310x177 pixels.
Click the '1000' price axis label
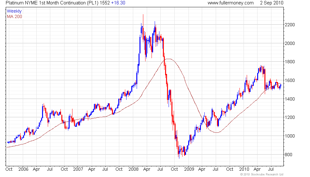pyautogui.click(x=290, y=136)
